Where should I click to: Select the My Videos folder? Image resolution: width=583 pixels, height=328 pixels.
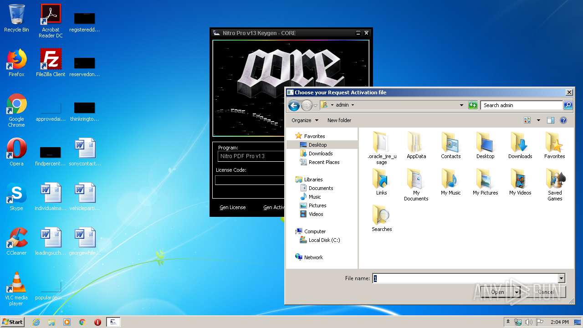520,182
